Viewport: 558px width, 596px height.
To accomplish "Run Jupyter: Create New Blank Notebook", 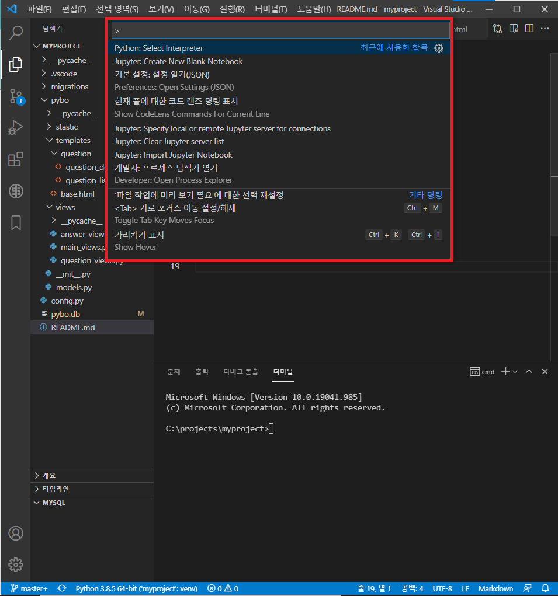I will pyautogui.click(x=279, y=61).
